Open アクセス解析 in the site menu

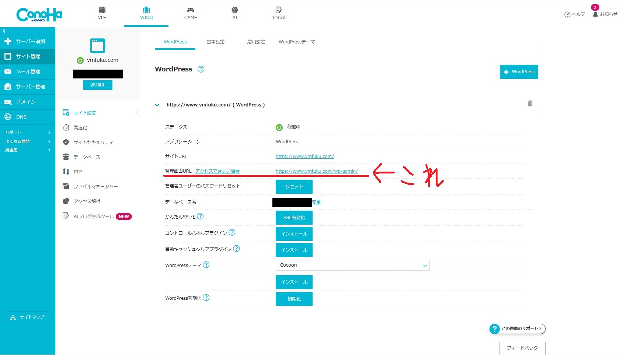[87, 201]
